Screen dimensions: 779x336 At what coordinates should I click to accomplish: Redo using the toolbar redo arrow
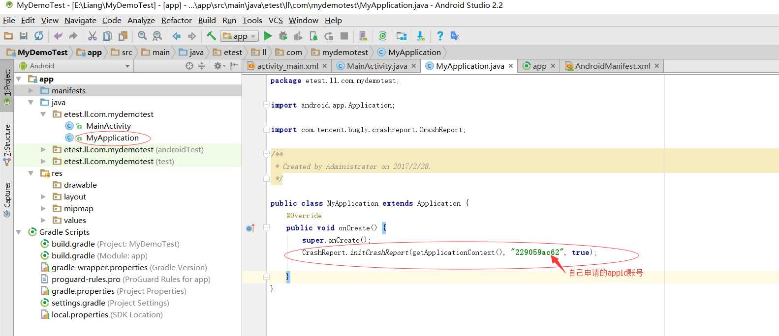[x=73, y=36]
